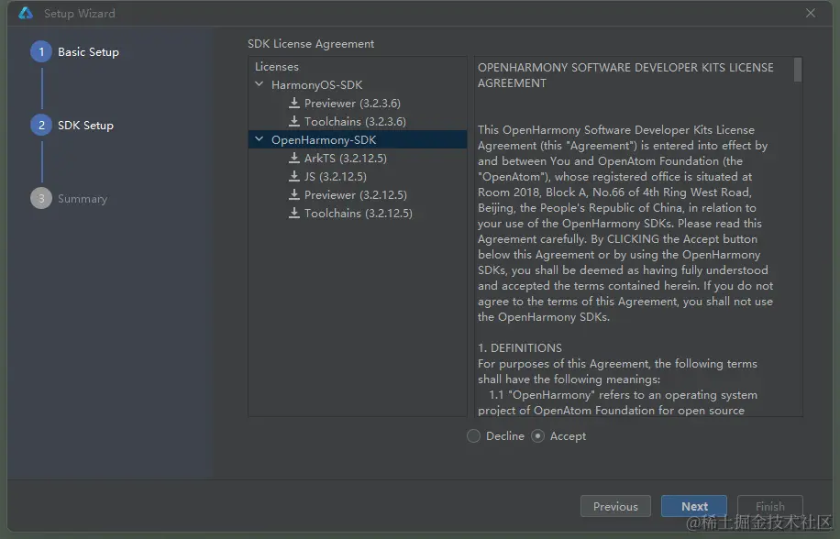Click download icon beside JS (3.2.12.5)

point(294,176)
